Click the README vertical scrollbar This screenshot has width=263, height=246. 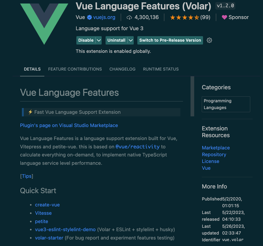tap(192, 96)
